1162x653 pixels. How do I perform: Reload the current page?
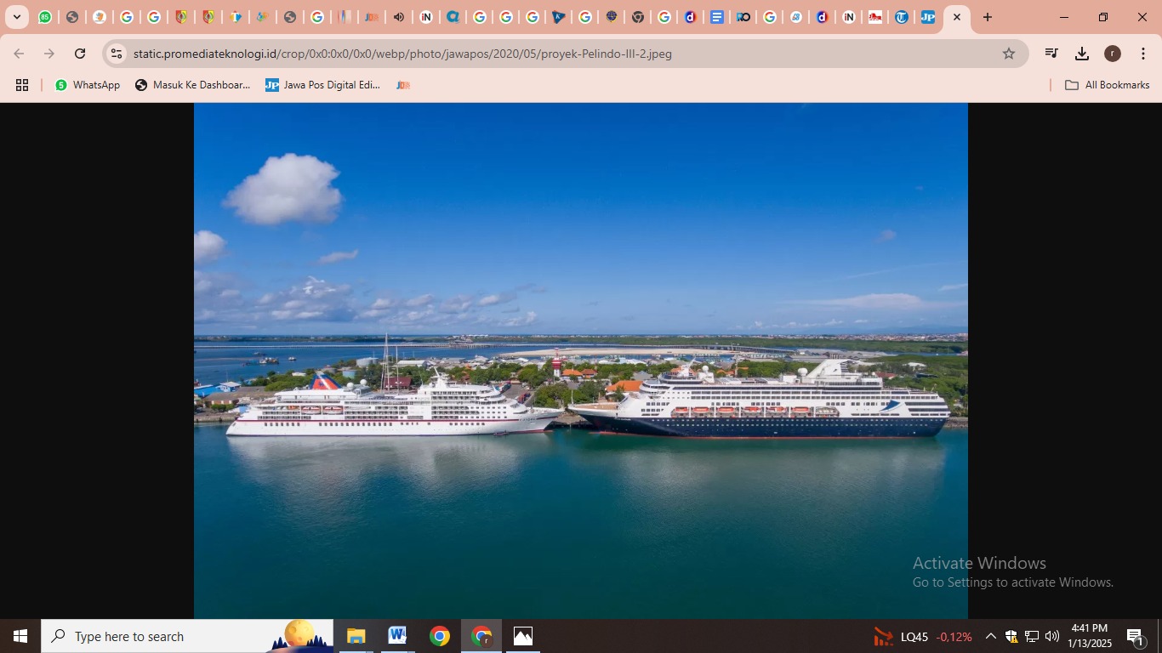[80, 54]
